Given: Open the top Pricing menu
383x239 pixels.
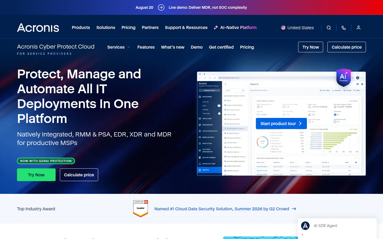Looking at the screenshot, I should [128, 27].
